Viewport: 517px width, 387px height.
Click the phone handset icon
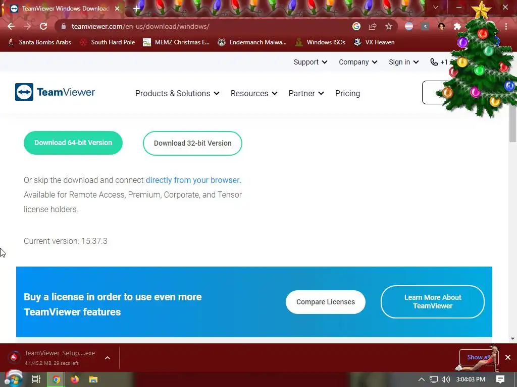(434, 62)
